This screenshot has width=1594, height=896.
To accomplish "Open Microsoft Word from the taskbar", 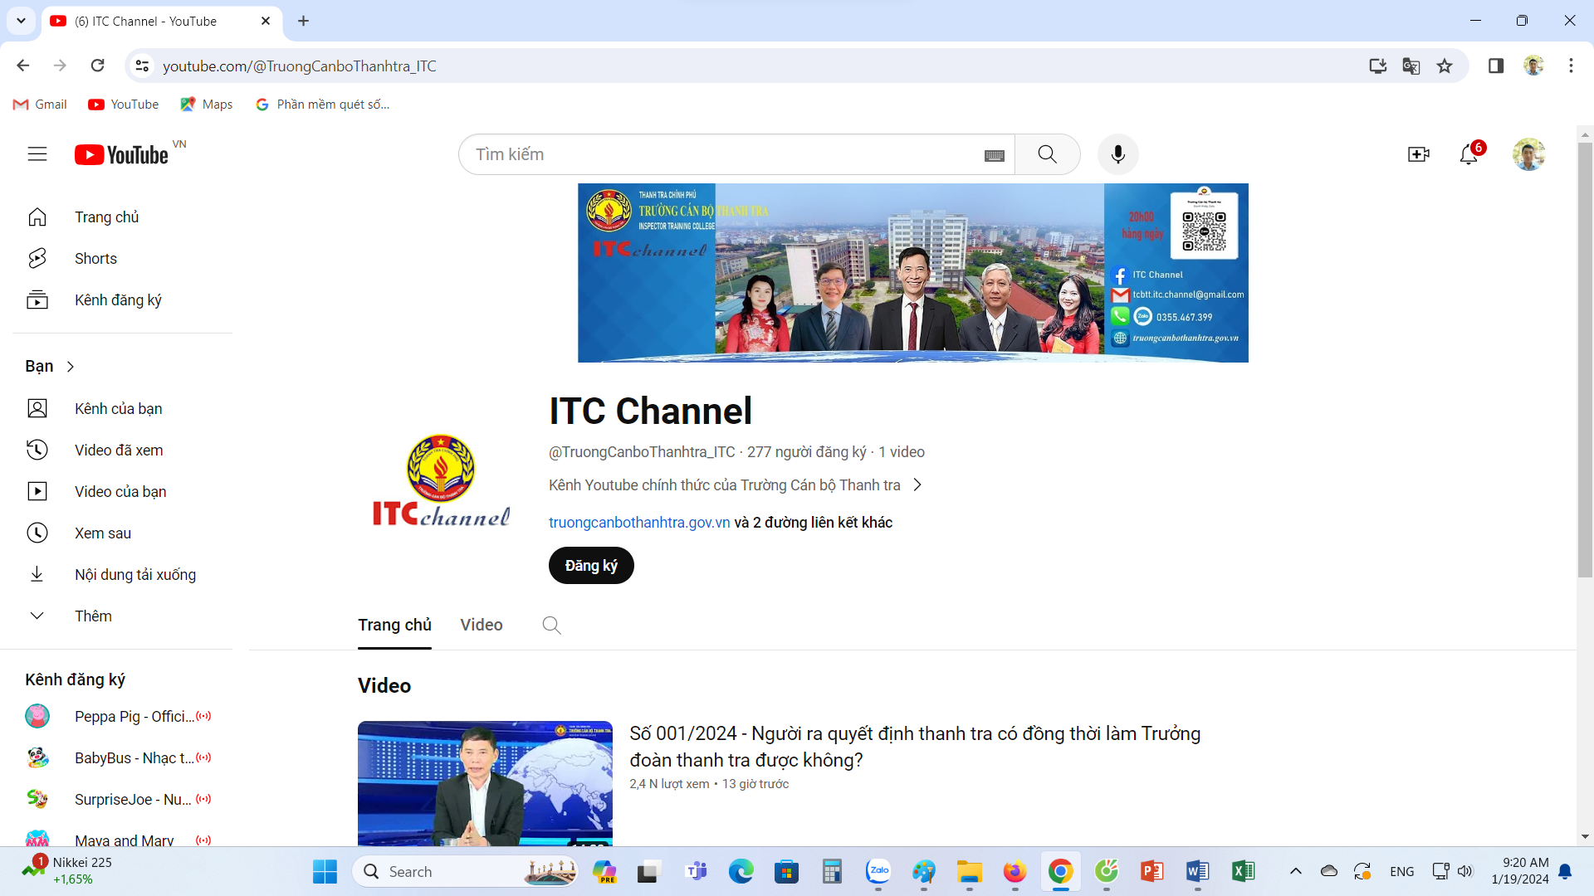I will pyautogui.click(x=1196, y=872).
